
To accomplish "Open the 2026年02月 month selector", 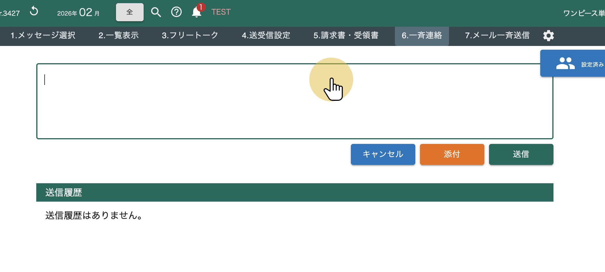I will coord(78,13).
